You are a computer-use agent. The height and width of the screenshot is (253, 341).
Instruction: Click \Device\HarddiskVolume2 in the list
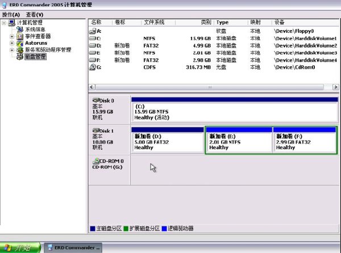click(305, 45)
